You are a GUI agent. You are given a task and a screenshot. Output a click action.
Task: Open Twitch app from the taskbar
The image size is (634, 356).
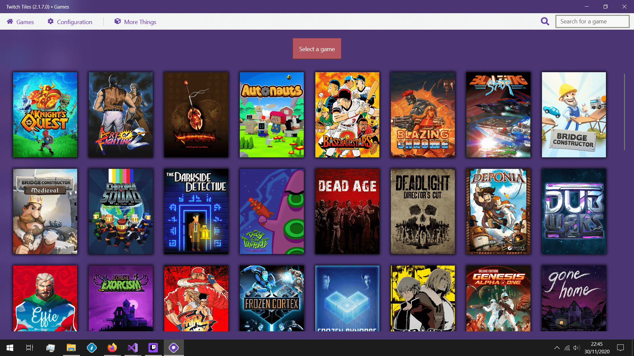click(153, 347)
